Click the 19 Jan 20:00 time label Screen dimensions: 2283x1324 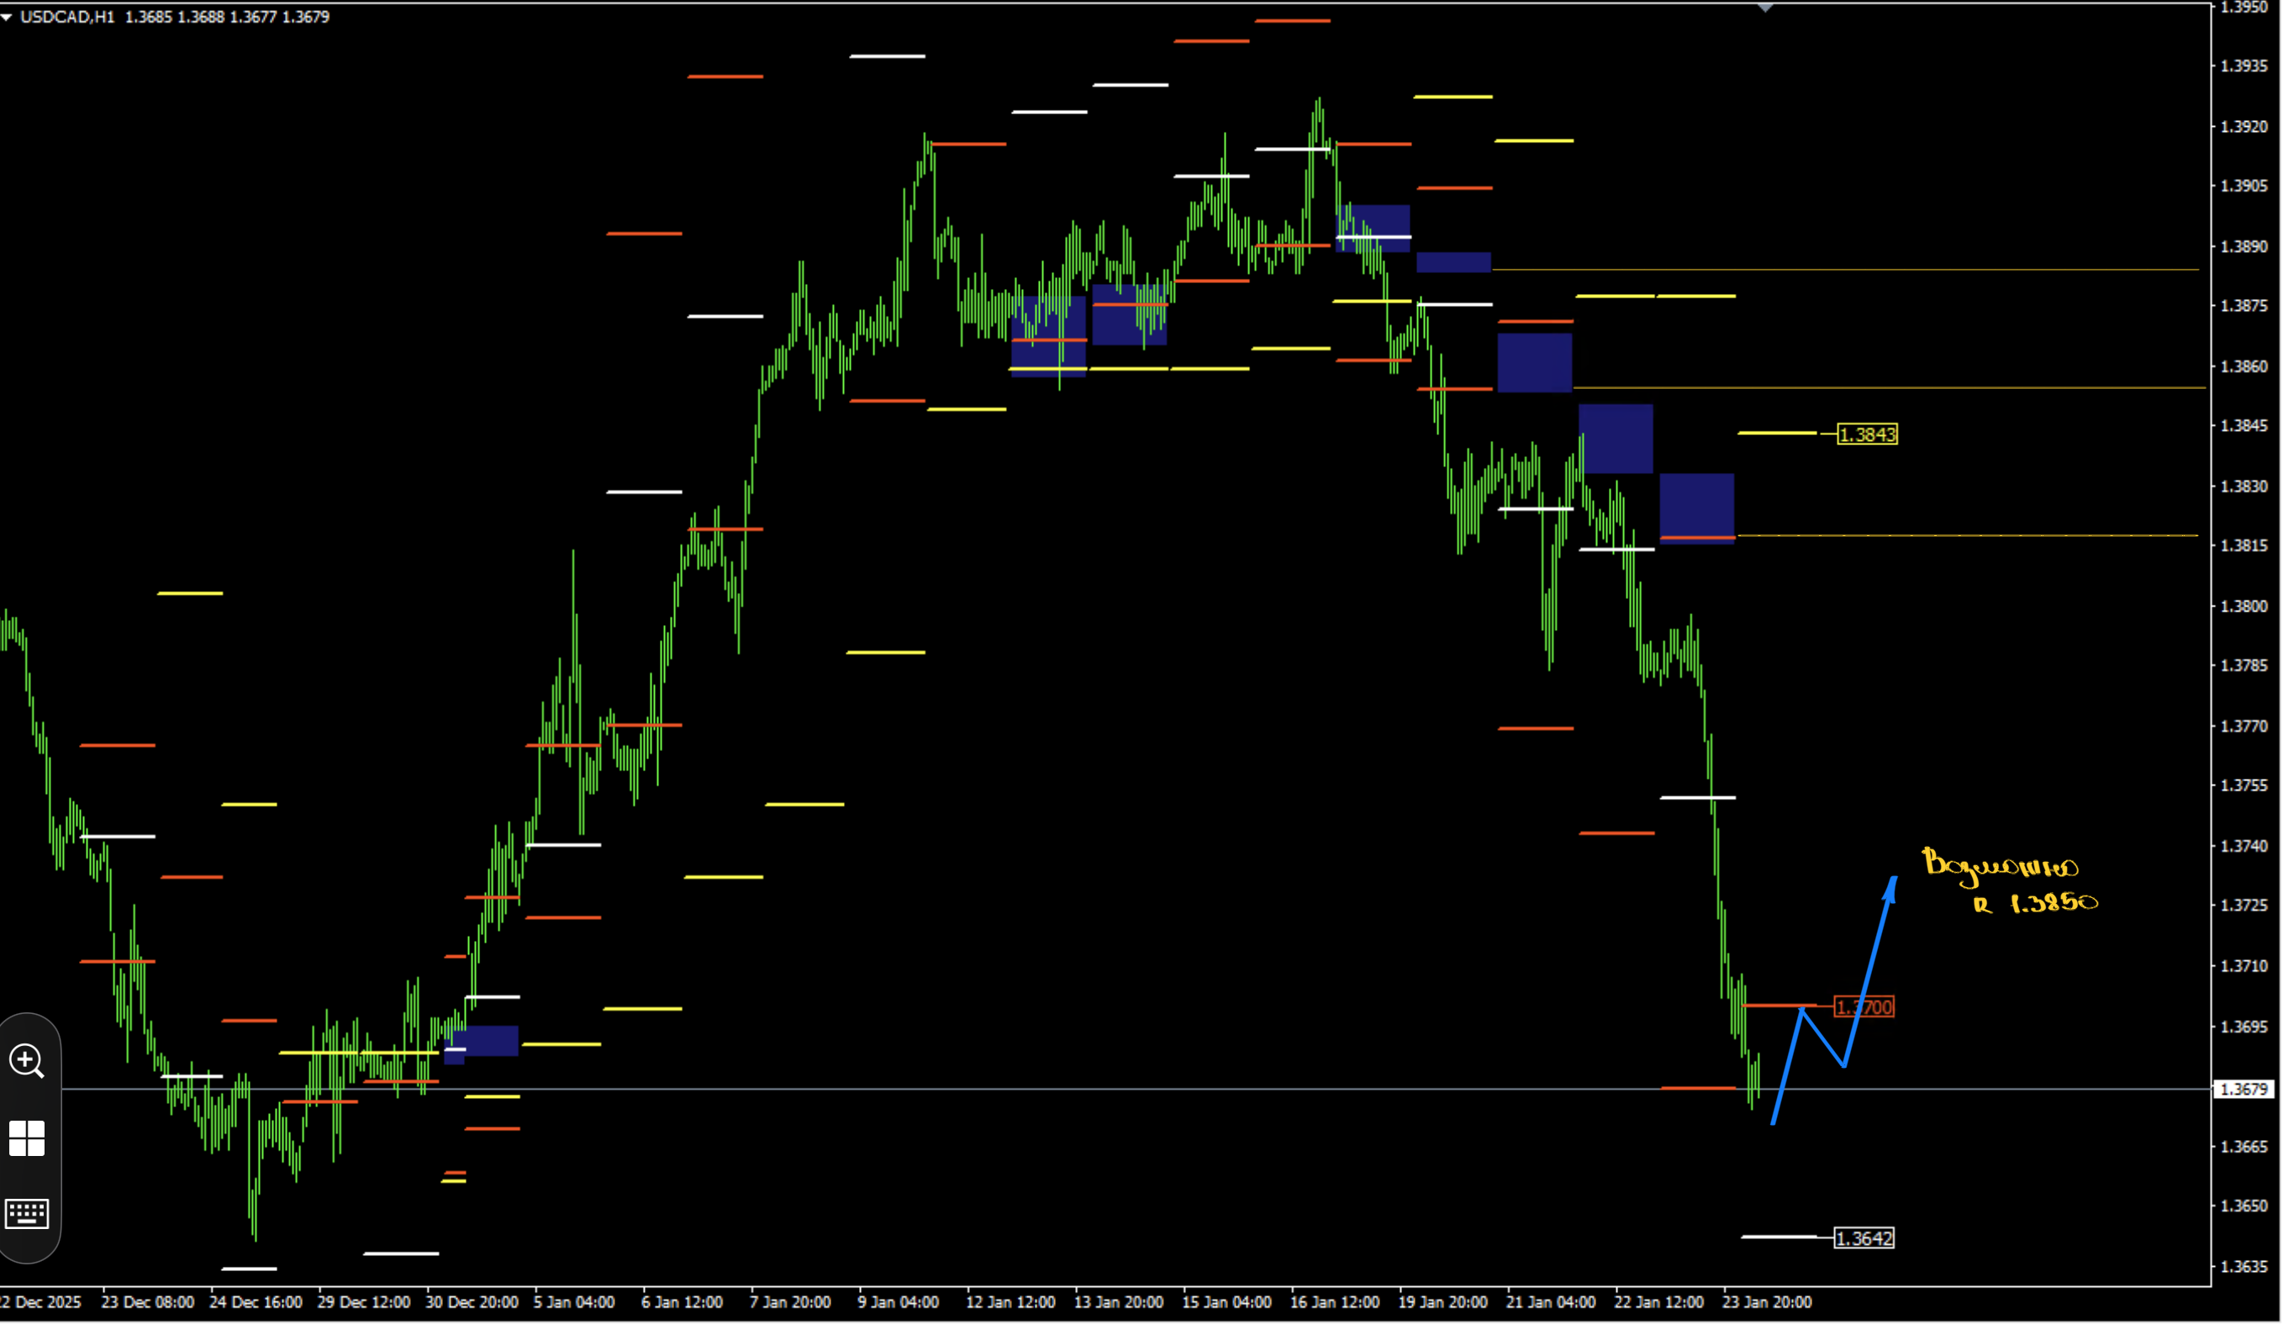1442,1302
